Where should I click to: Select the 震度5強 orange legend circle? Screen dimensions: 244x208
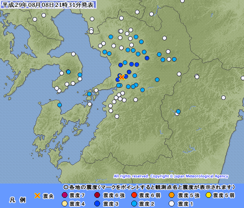pyautogui.click(x=172, y=195)
